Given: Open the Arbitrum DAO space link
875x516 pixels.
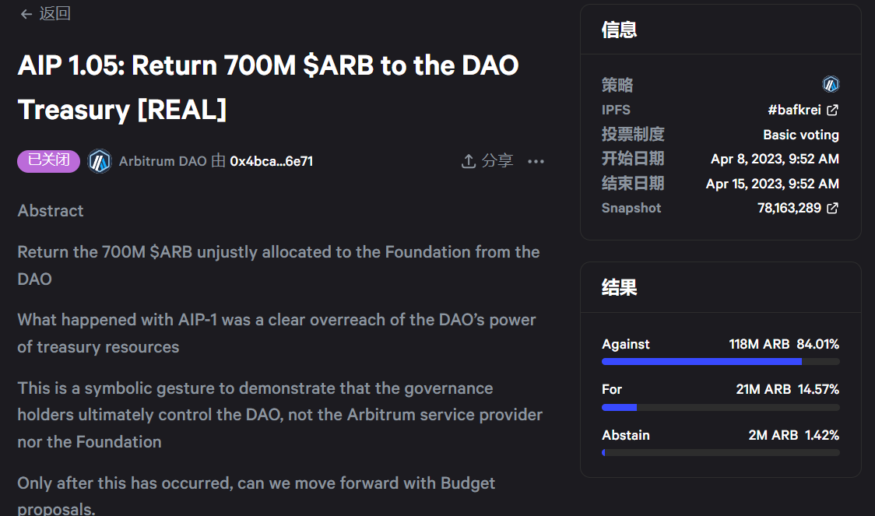Looking at the screenshot, I should (163, 161).
